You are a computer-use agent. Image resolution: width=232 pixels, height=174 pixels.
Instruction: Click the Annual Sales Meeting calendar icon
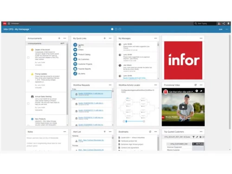click(32, 97)
